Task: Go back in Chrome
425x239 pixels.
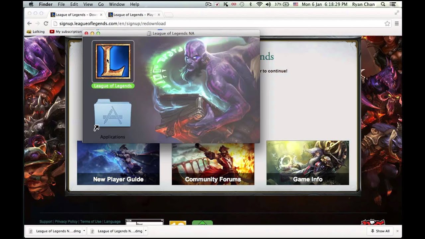Action: [x=30, y=24]
